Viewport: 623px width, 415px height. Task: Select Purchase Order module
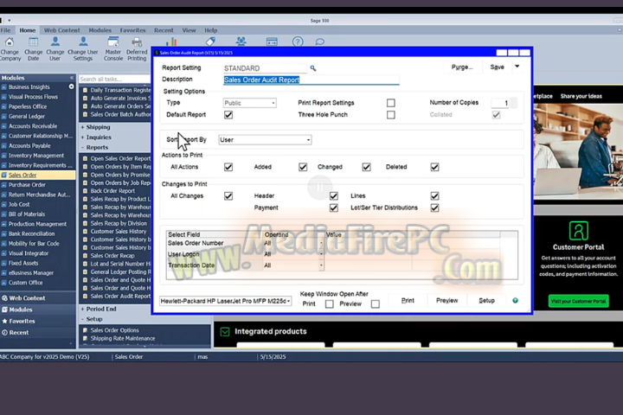coord(27,185)
